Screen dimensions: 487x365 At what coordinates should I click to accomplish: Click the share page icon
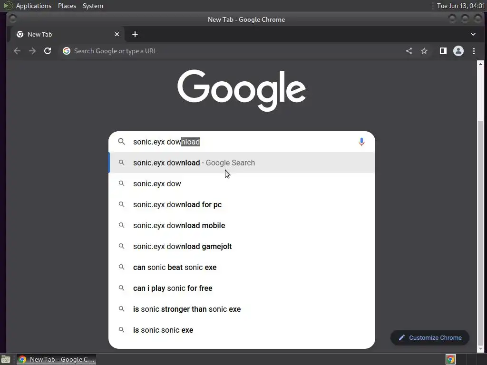409,51
